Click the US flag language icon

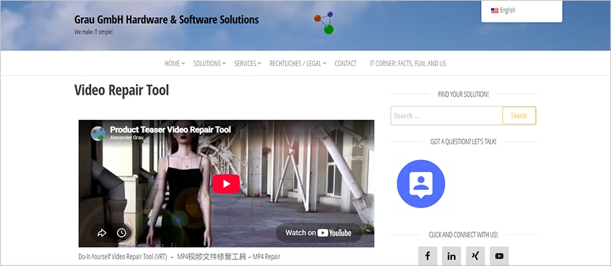(494, 11)
